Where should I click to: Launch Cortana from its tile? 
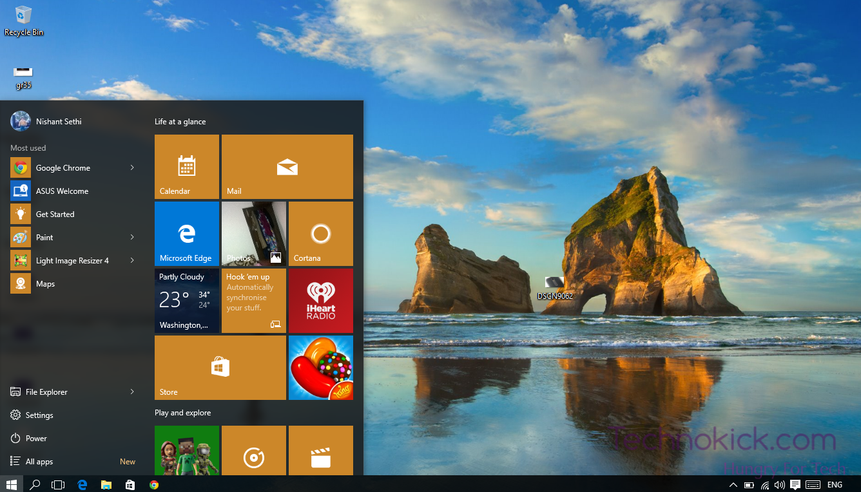(320, 233)
